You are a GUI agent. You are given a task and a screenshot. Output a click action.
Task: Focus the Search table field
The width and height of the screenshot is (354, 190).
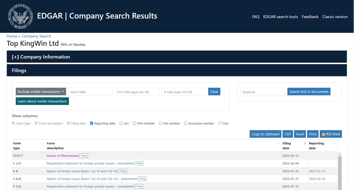tap(90, 92)
